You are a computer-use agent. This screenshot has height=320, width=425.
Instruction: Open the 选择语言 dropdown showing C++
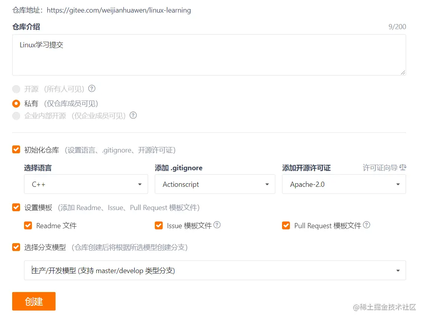(86, 184)
